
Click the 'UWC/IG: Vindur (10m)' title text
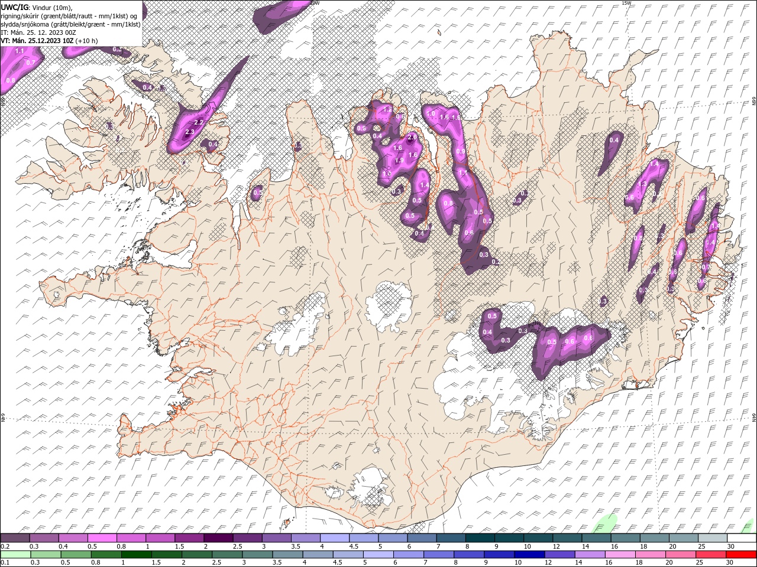point(37,7)
